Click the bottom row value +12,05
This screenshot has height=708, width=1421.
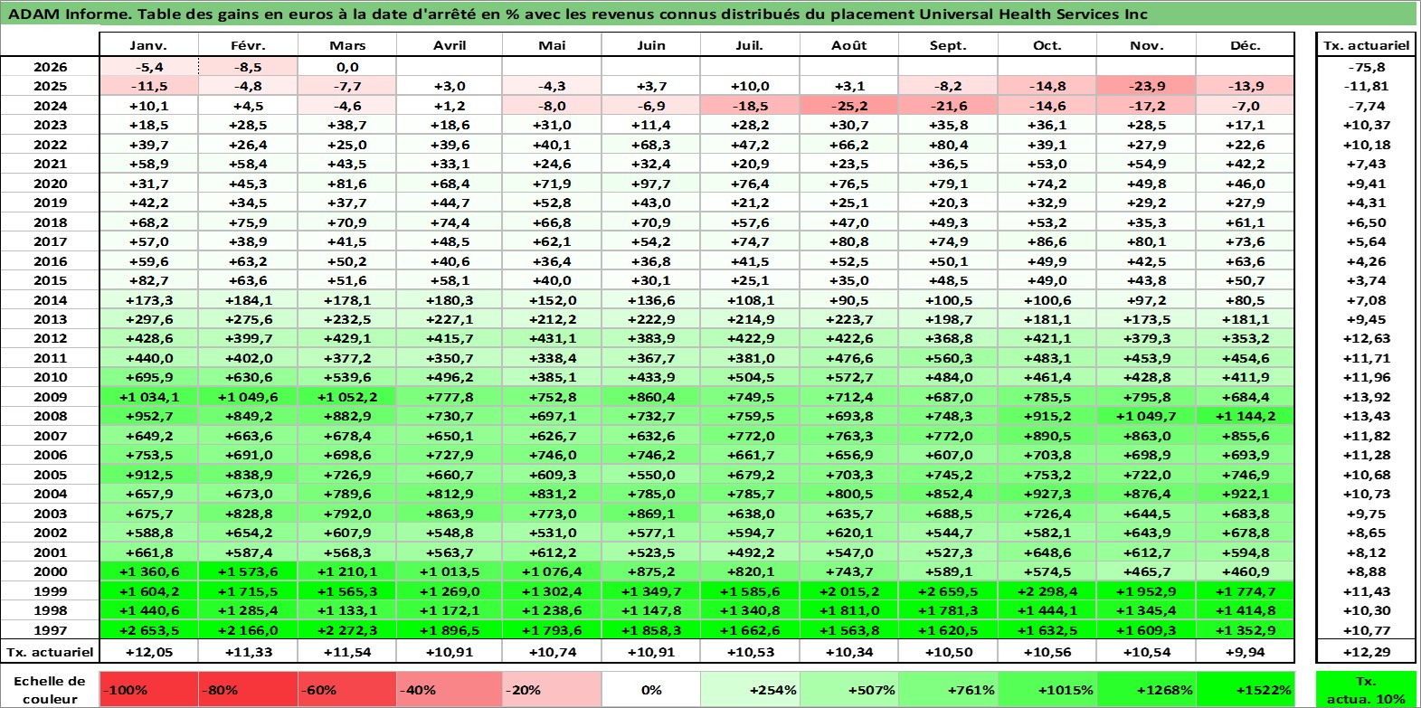tap(148, 652)
